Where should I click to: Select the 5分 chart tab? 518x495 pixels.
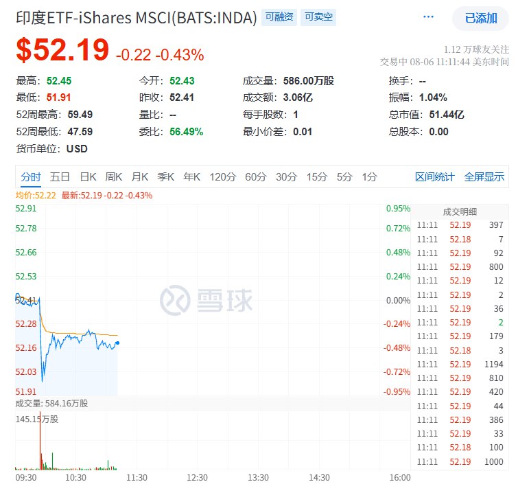[x=344, y=177]
